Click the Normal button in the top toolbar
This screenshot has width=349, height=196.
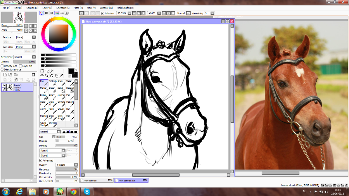(181, 13)
